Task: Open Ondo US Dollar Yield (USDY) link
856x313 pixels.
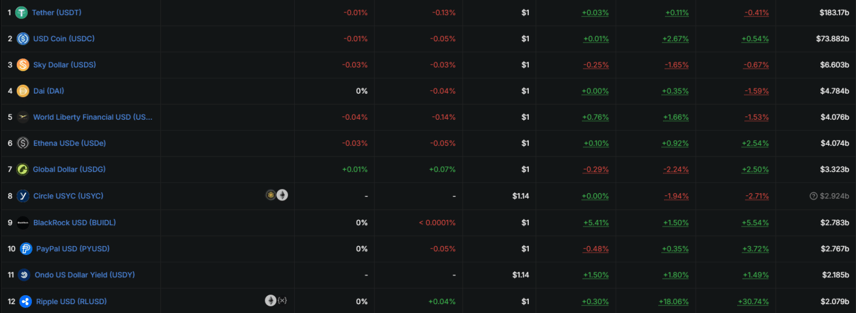Action: (x=85, y=275)
